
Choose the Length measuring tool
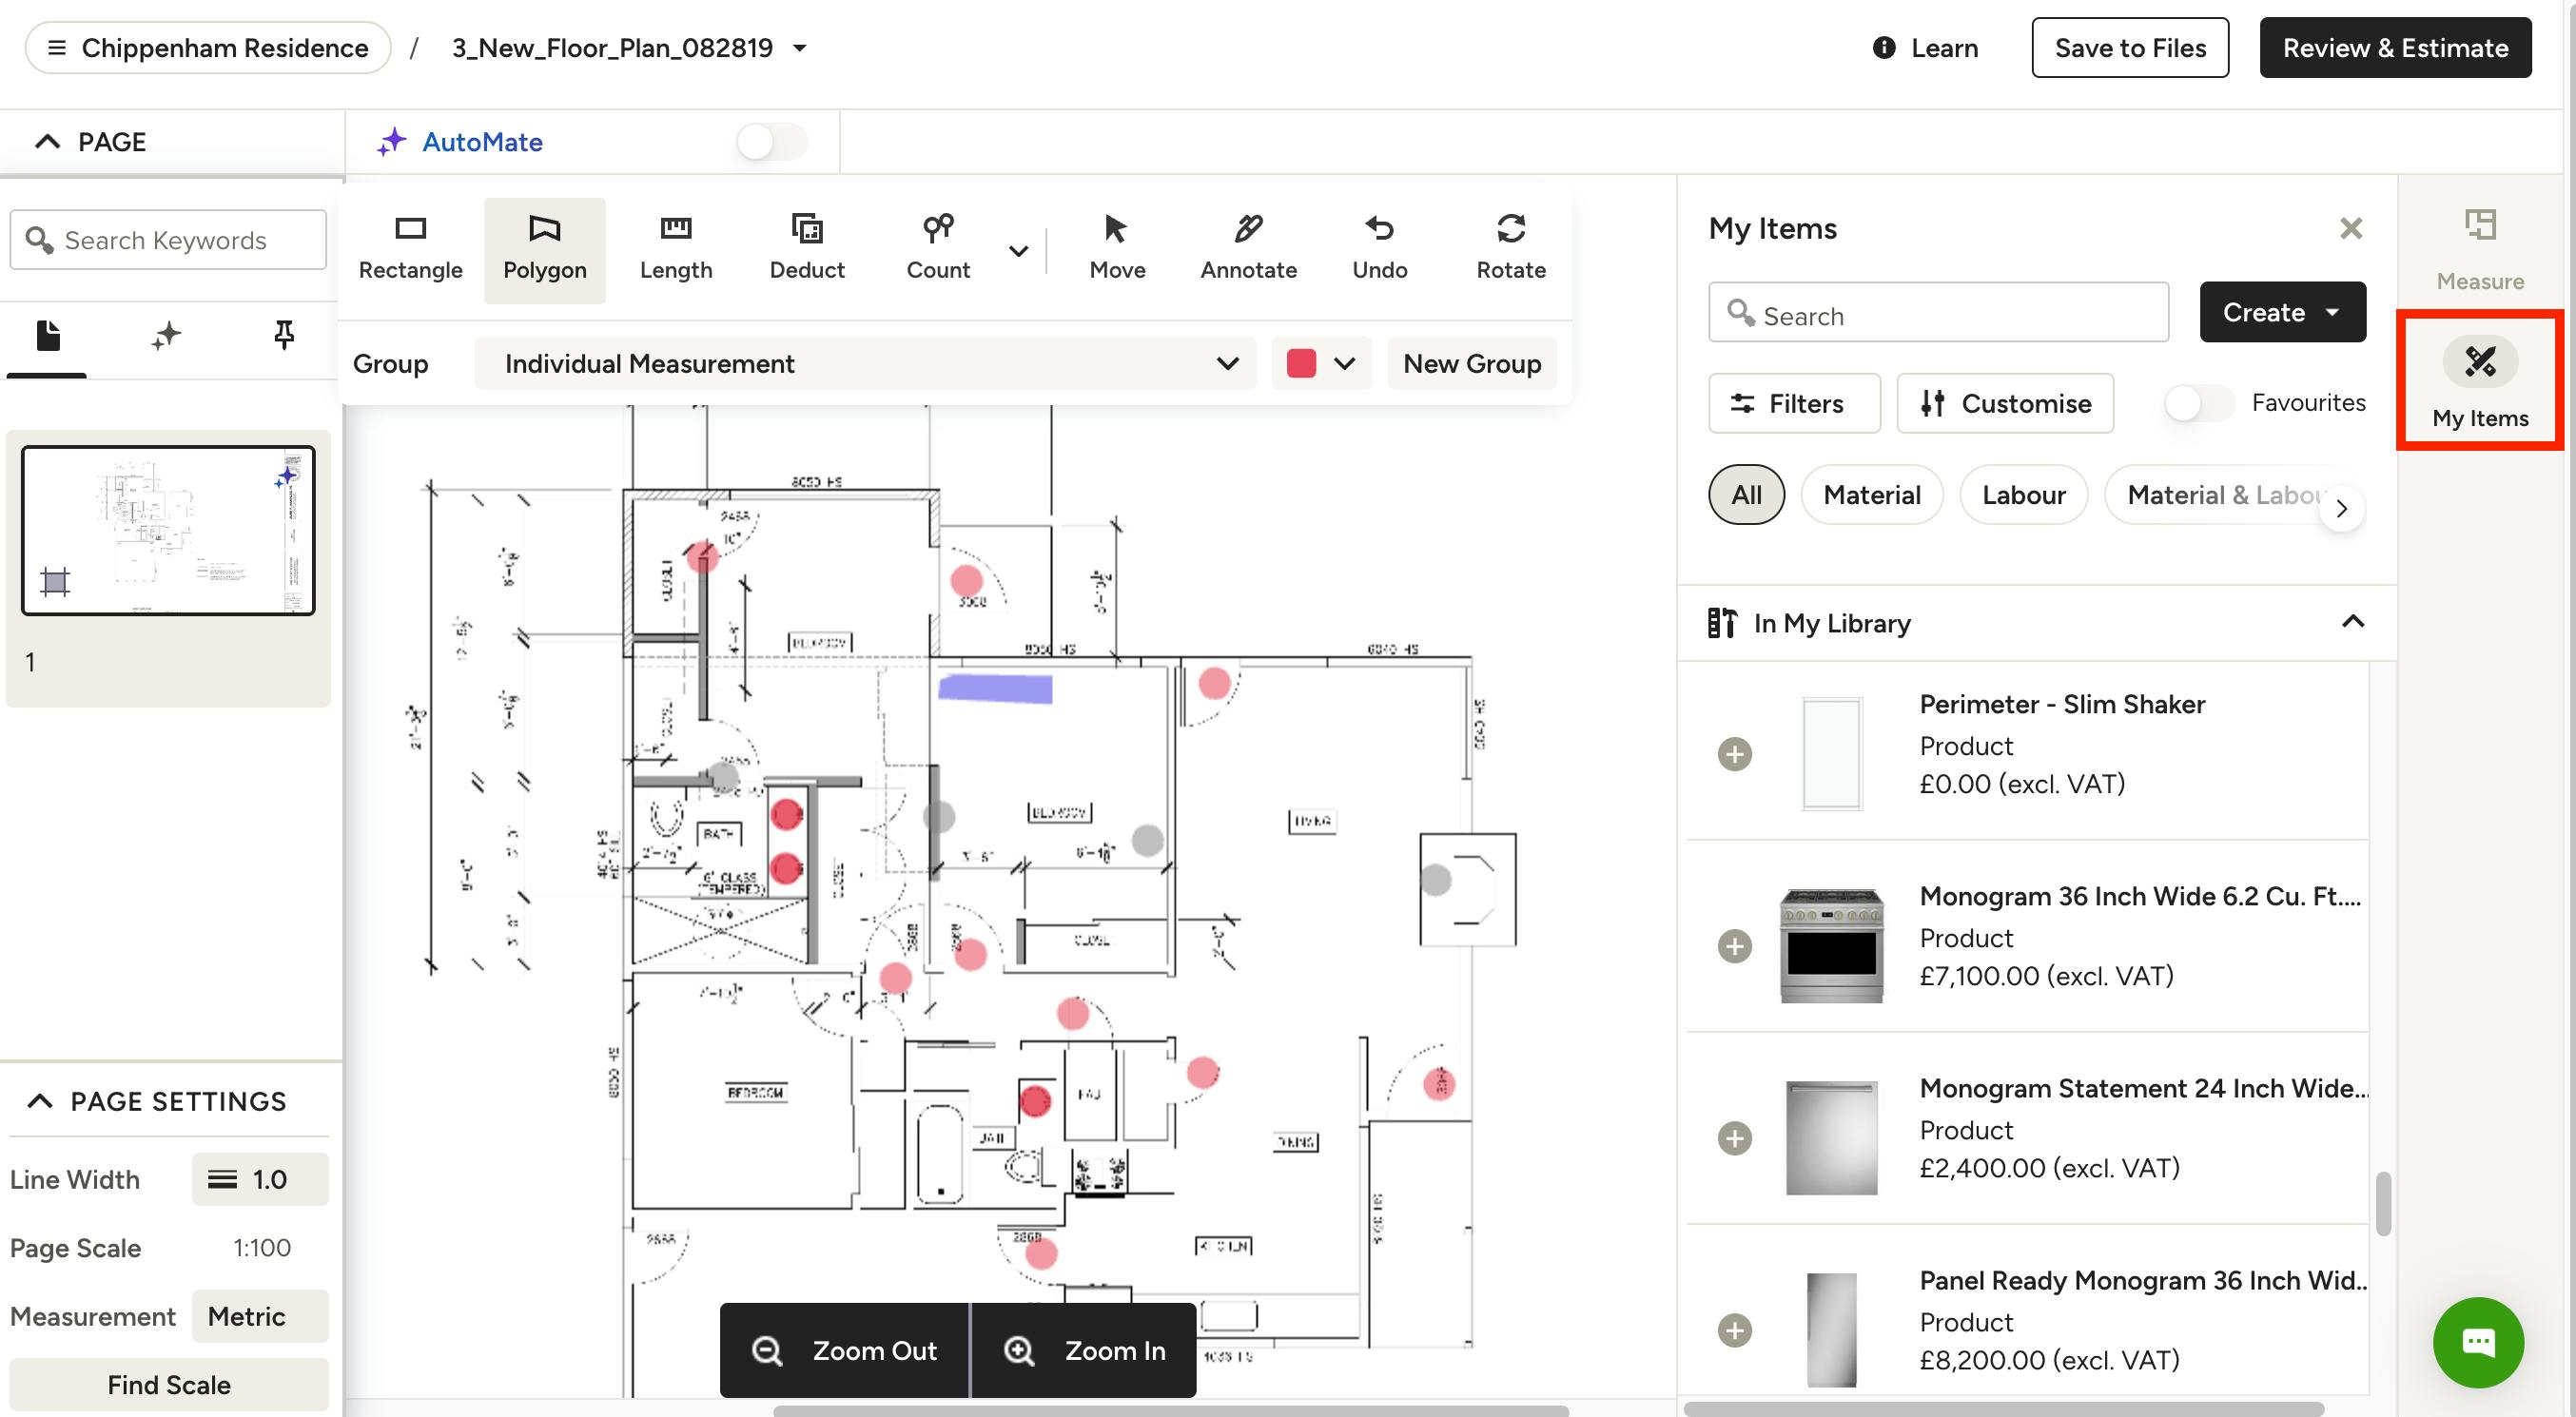[x=676, y=249]
